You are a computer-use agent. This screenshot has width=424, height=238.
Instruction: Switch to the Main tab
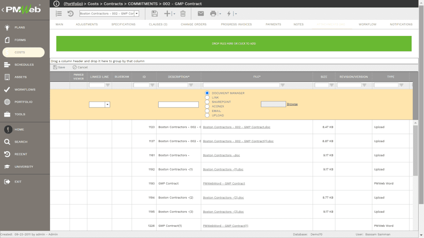(x=60, y=24)
